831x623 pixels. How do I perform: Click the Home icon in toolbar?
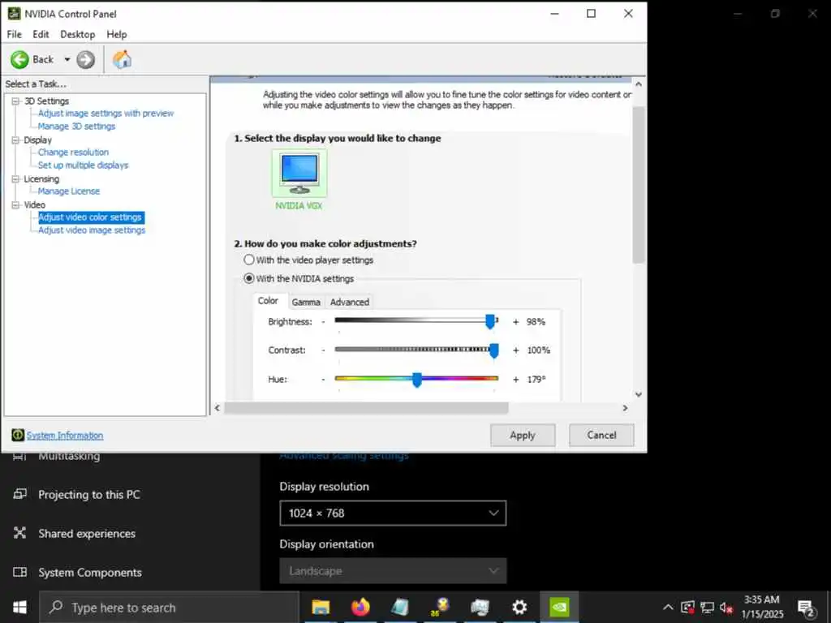pyautogui.click(x=122, y=59)
